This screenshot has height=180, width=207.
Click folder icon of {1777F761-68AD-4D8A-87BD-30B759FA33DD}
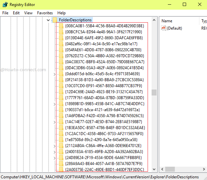pyautogui.click(x=61, y=98)
